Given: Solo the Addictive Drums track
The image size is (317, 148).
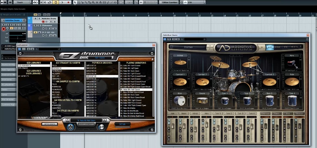Looking at the screenshot, I should 39,19.
